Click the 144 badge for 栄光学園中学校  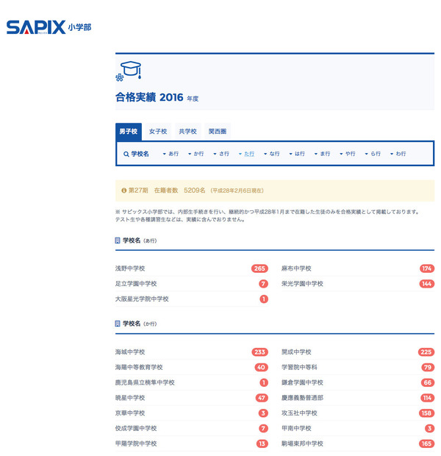(427, 284)
